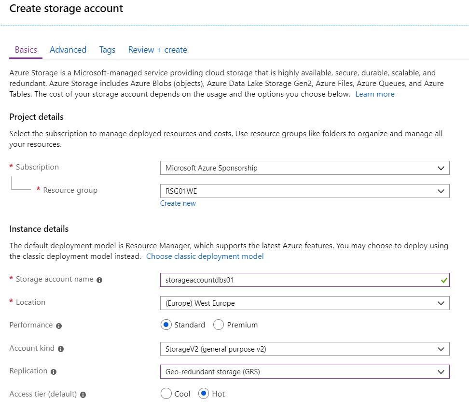Image resolution: width=469 pixels, height=411 pixels.
Task: Click Choose classic deployment model link
Action: coord(205,256)
